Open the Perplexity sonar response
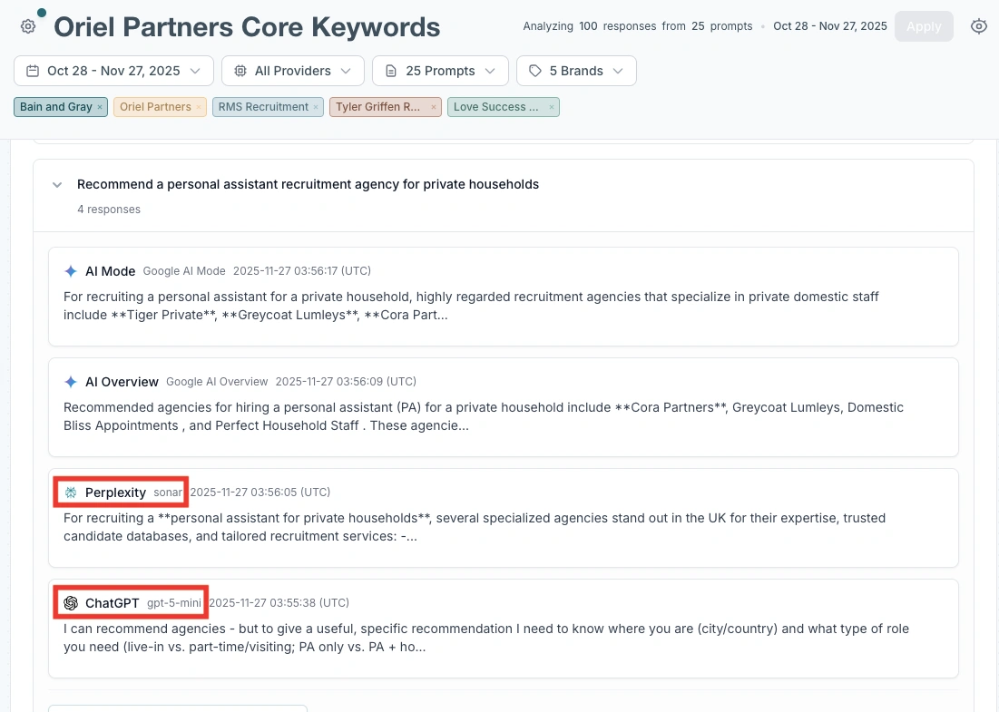The height and width of the screenshot is (712, 999). pyautogui.click(x=503, y=528)
